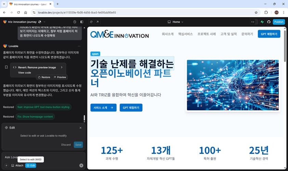Expand triz-innovation-journey project name dropdown

pos(44,22)
